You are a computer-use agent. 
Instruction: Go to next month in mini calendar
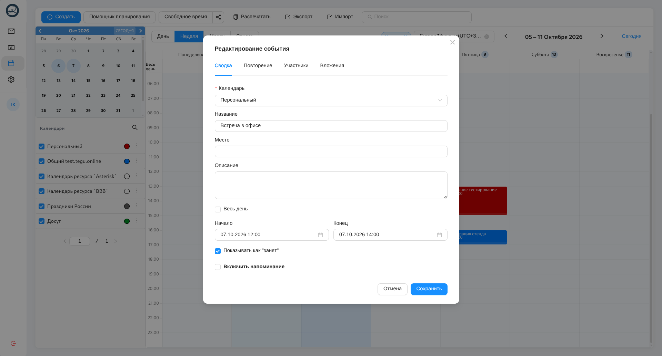(x=141, y=31)
